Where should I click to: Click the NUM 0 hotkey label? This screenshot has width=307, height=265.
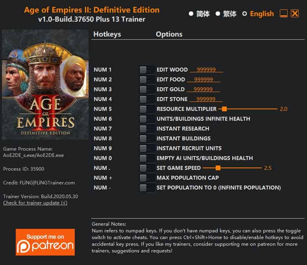(x=103, y=158)
